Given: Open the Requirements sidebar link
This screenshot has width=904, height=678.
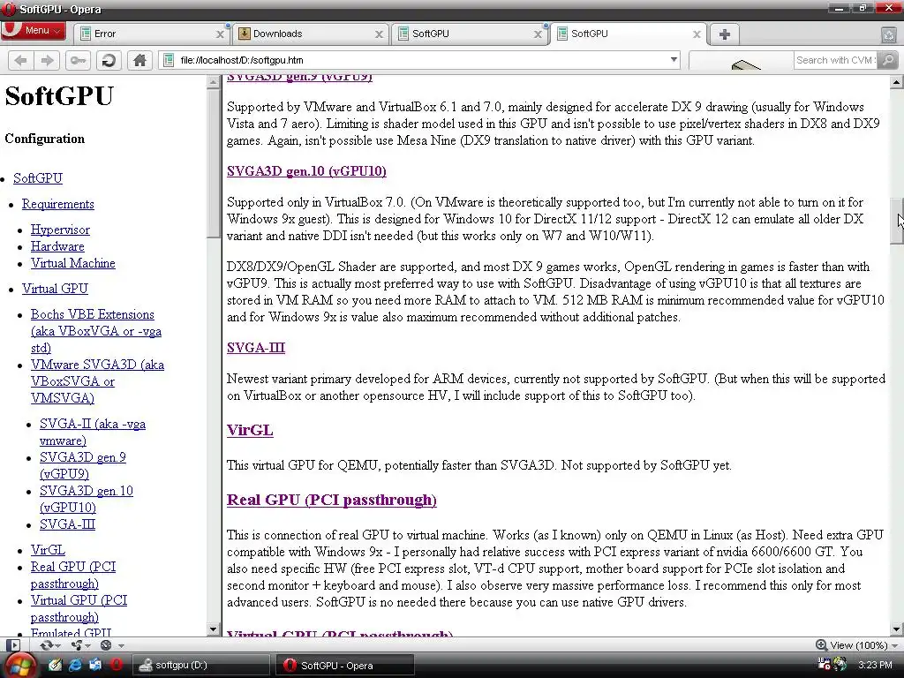Looking at the screenshot, I should [x=57, y=204].
